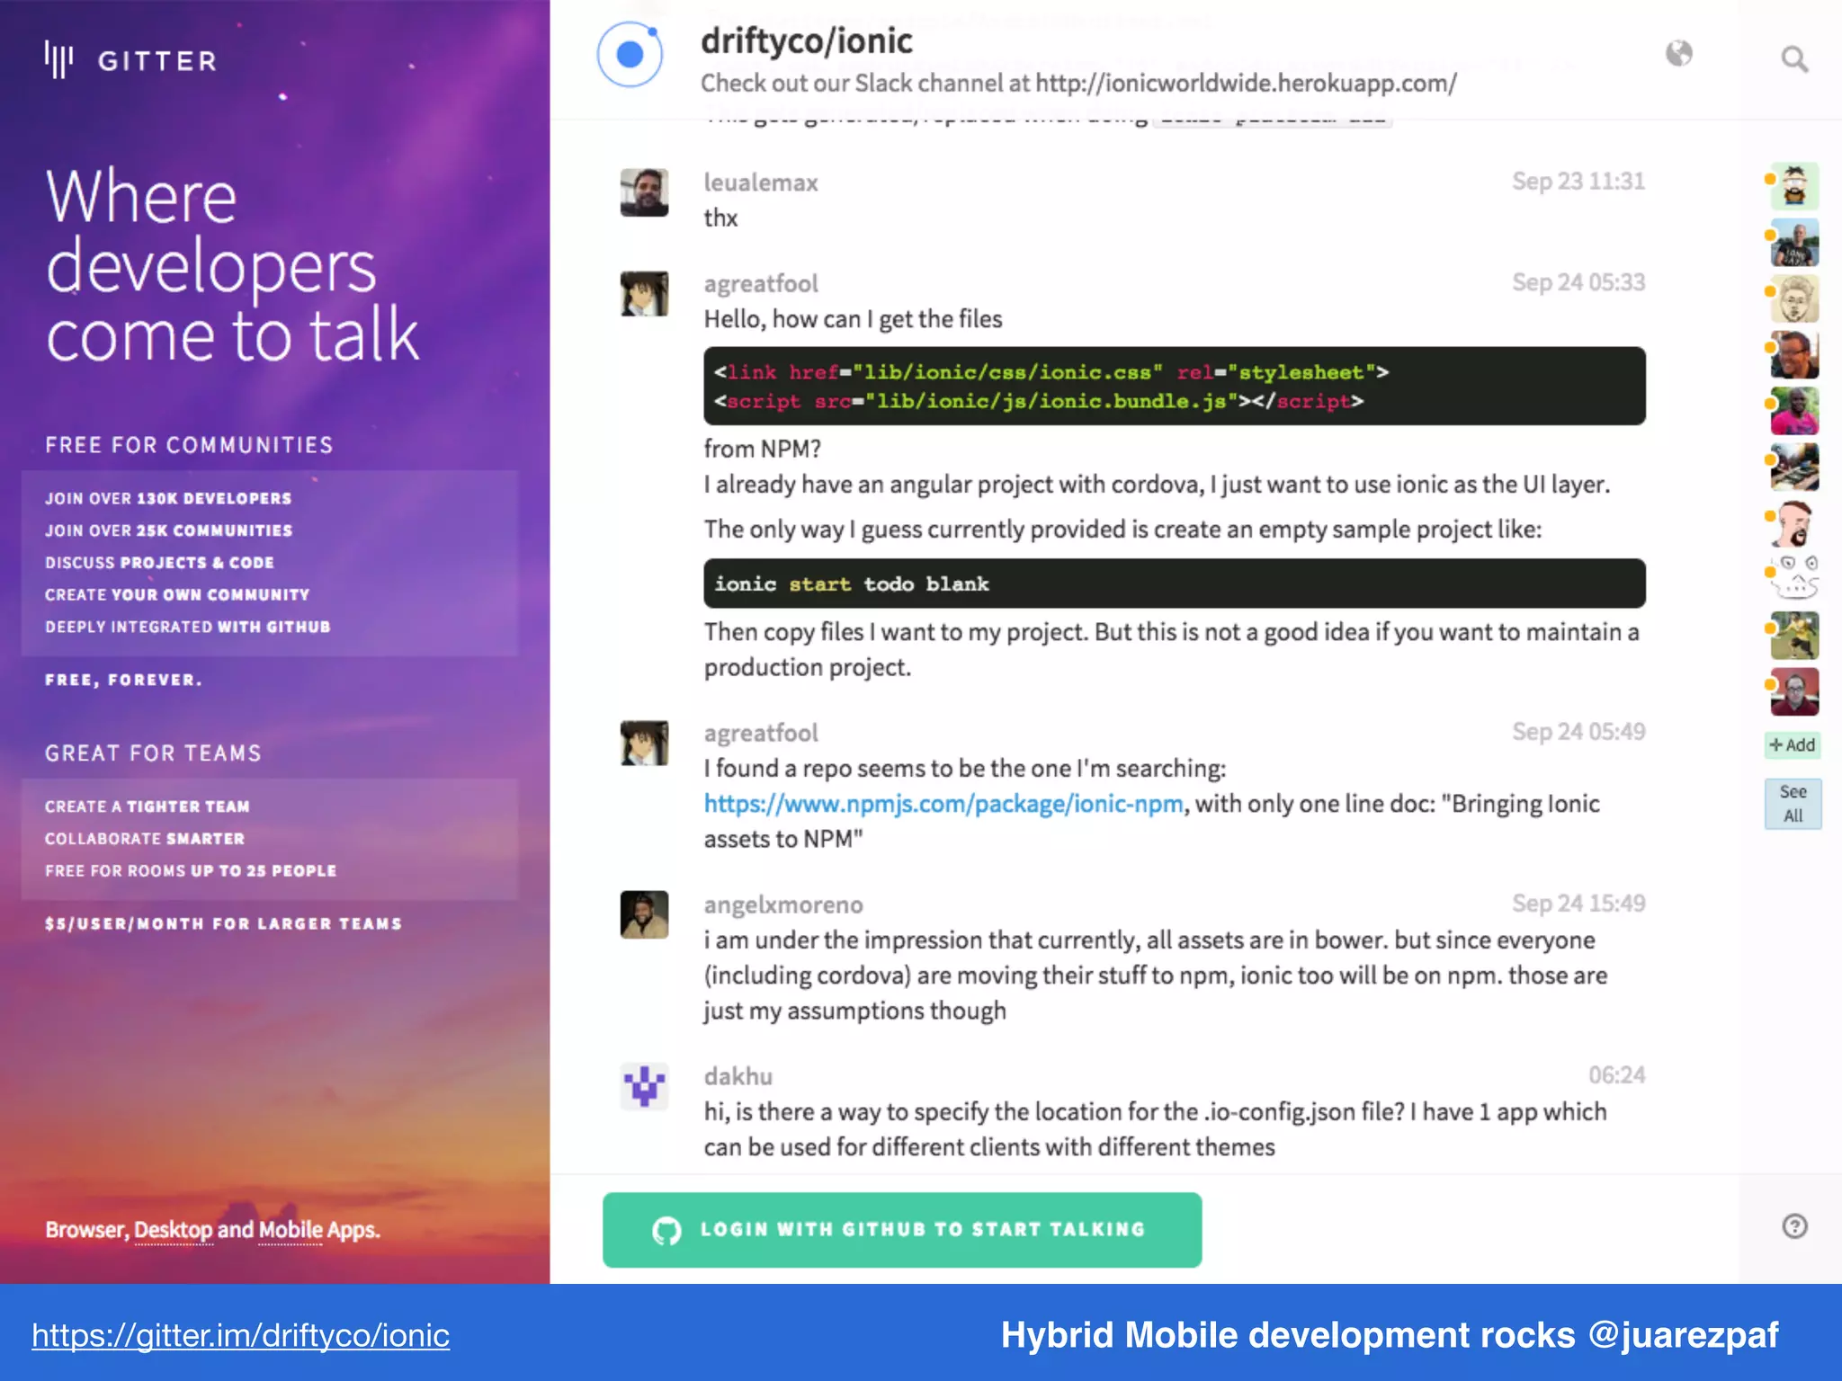Click the See All members button
This screenshot has width=1842, height=1381.
1793,804
